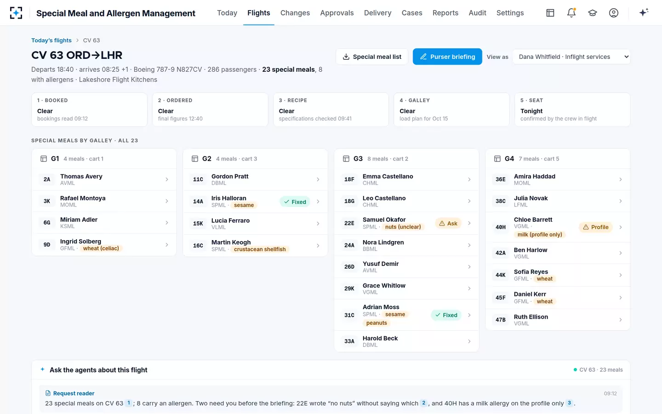Click the Request reader document icon

pos(48,393)
